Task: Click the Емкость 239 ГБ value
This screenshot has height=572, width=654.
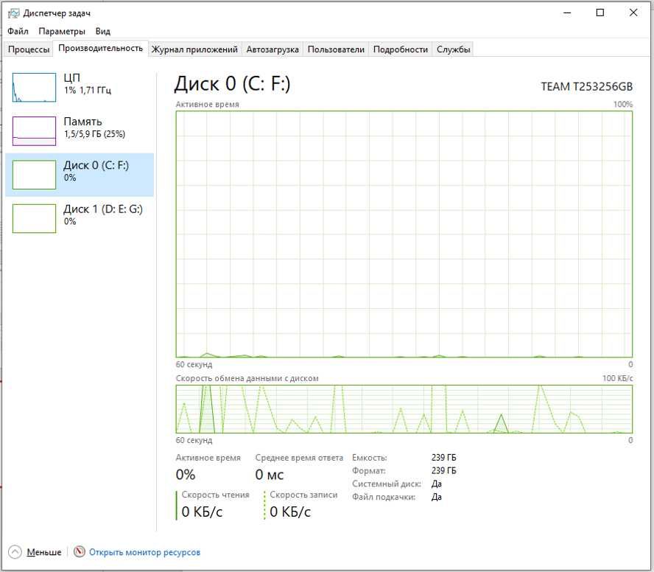Action: pyautogui.click(x=444, y=458)
